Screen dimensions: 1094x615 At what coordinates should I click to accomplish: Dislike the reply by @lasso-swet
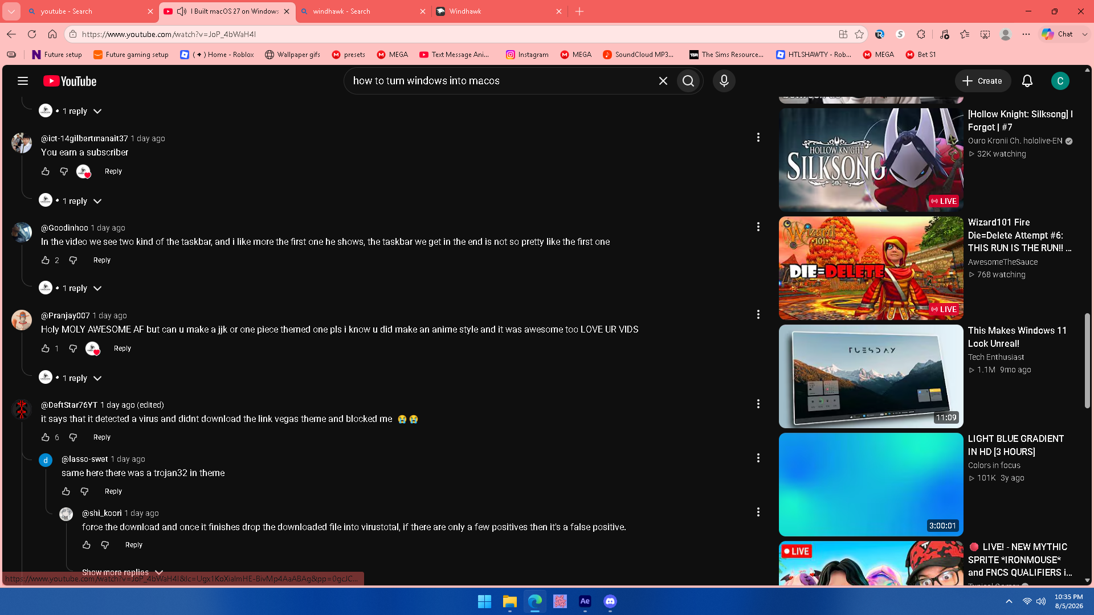tap(84, 491)
